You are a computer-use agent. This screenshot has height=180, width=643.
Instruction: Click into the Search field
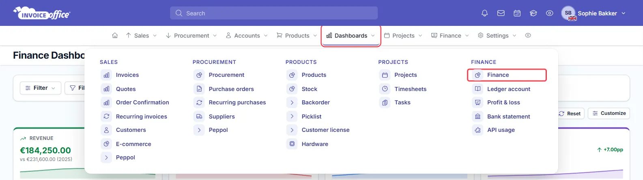(274, 13)
